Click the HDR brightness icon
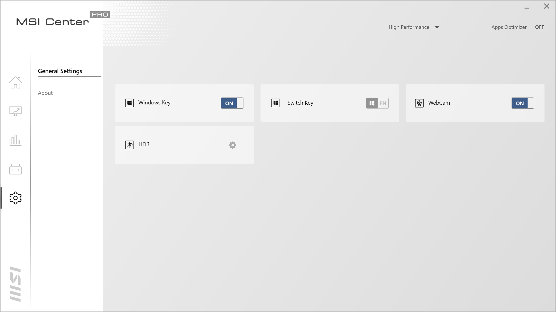Image resolution: width=556 pixels, height=312 pixels. [129, 145]
